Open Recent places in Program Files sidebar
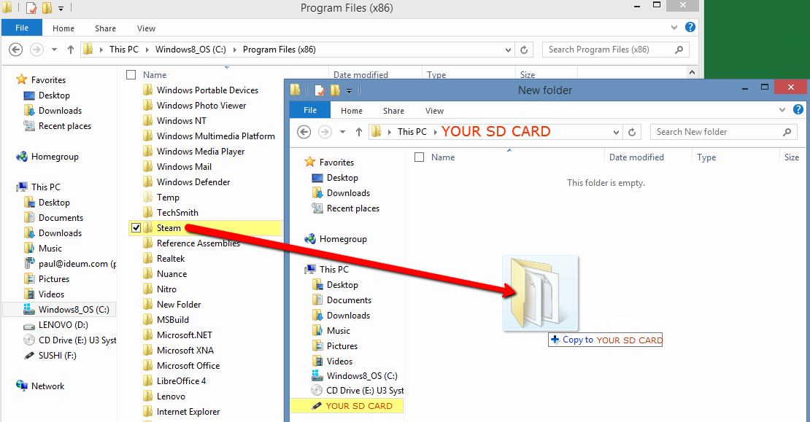 coord(57,126)
